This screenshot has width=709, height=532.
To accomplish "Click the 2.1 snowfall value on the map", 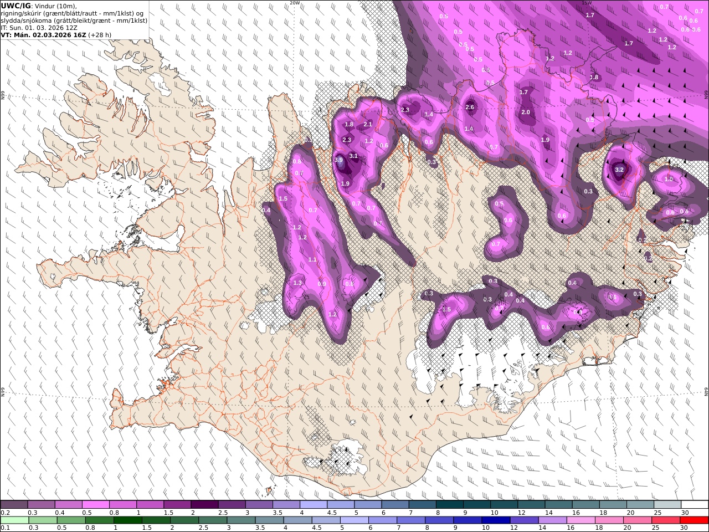I will click(368, 125).
